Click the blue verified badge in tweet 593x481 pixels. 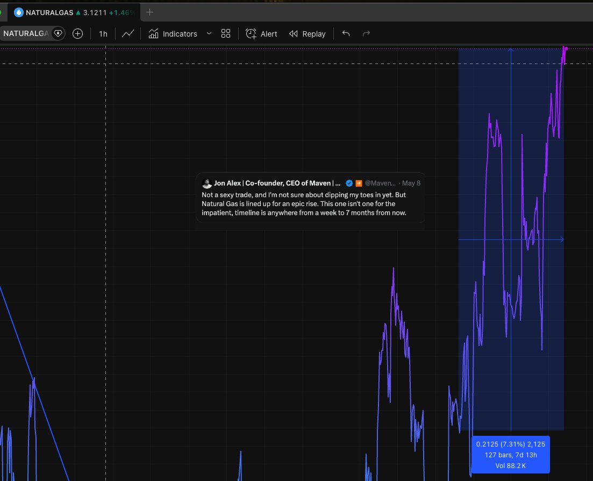click(349, 183)
